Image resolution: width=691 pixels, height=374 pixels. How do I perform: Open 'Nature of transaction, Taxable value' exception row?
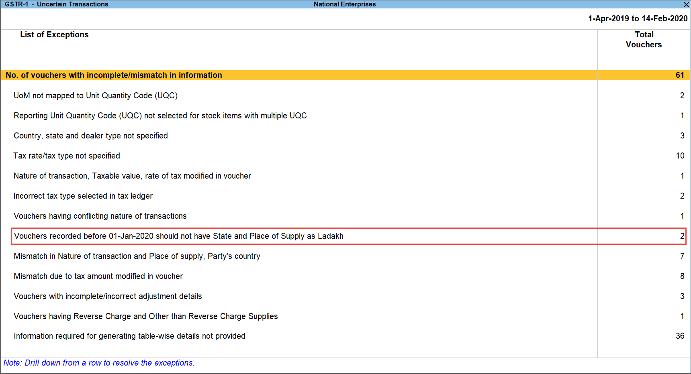click(x=345, y=176)
